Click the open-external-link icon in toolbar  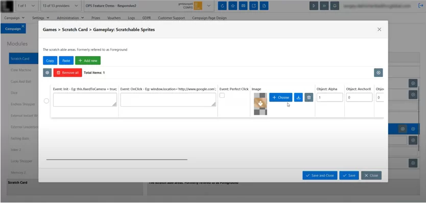point(253,6)
